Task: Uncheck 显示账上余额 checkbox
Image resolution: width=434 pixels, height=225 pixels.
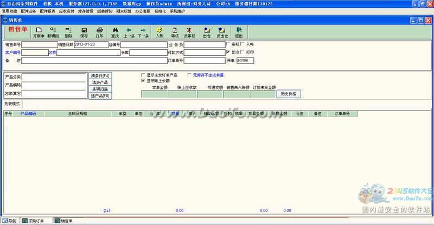Action: click(143, 81)
